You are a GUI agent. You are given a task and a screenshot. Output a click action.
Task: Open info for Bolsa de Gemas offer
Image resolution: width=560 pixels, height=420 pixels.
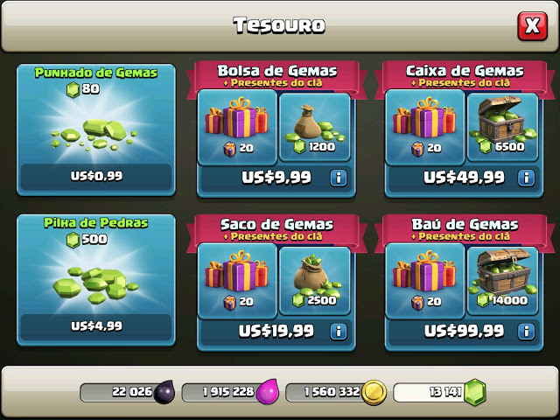pos(339,178)
